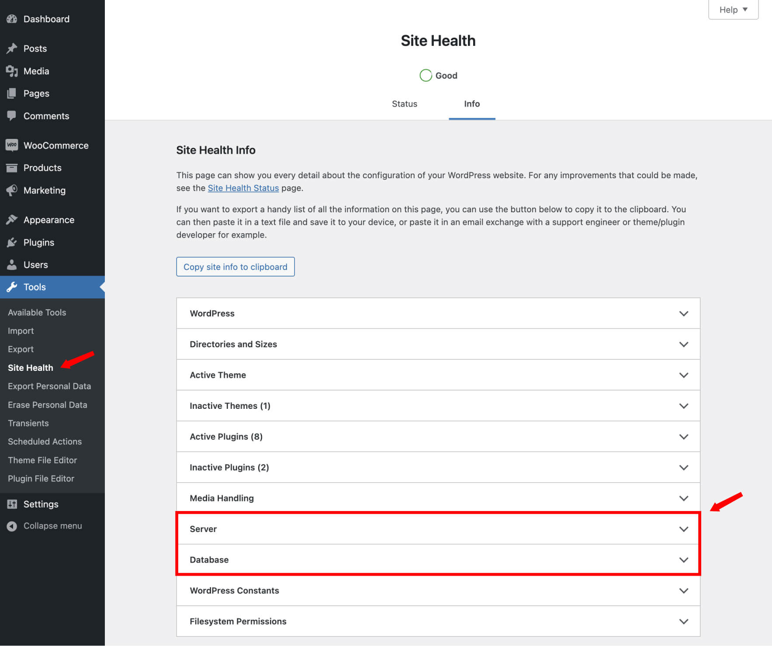Open the Transients submenu link
The width and height of the screenshot is (772, 646).
pos(28,423)
